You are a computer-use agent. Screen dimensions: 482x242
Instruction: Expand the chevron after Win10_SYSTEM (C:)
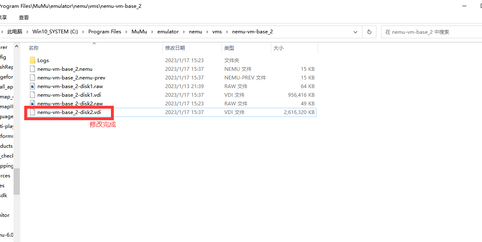(x=83, y=32)
